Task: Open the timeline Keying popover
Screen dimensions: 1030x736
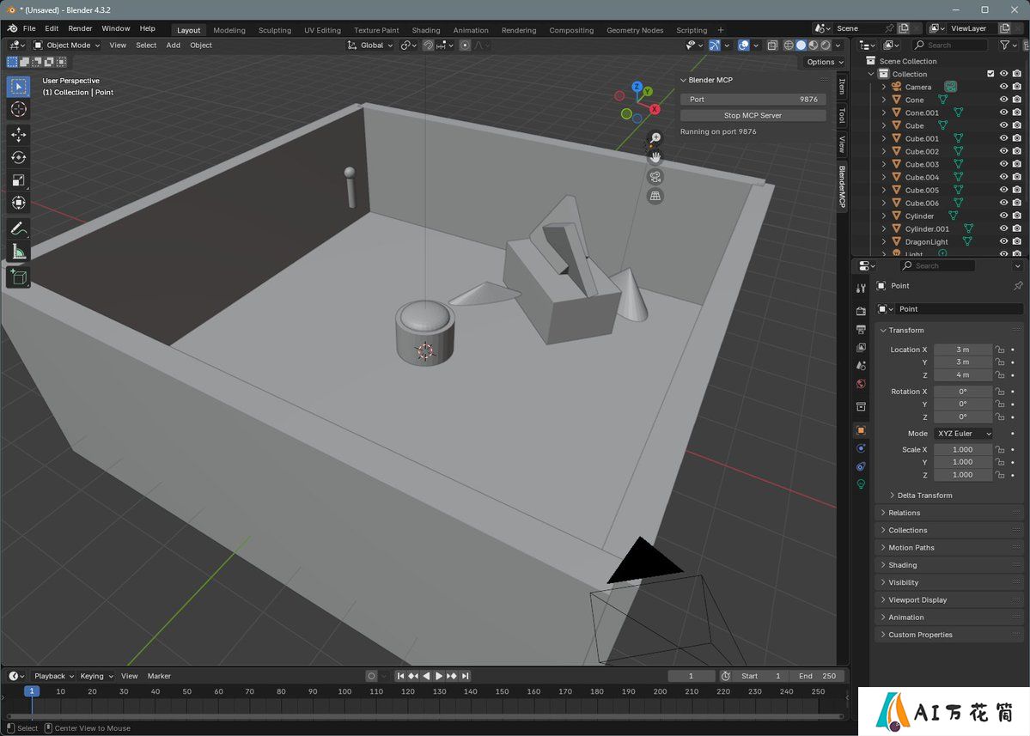Action: (x=96, y=676)
